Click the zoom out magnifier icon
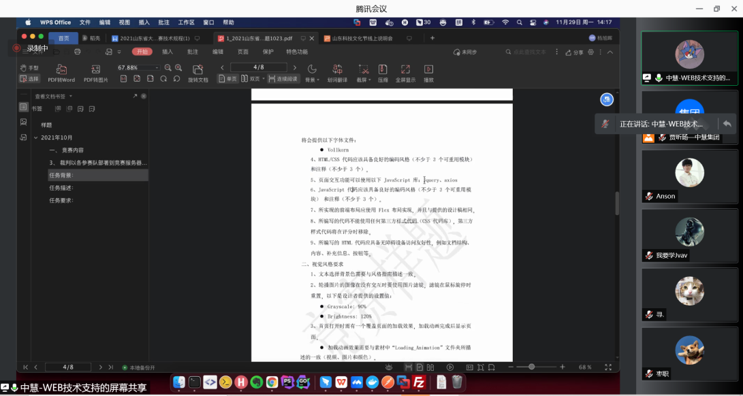Screen dimensions: 743x396 pyautogui.click(x=168, y=68)
